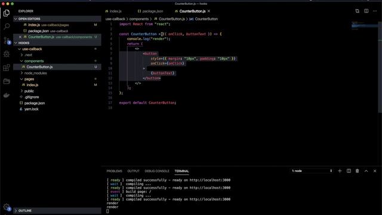This screenshot has width=382, height=215.
Task: Split the editor to the right
Action: coord(366,11)
